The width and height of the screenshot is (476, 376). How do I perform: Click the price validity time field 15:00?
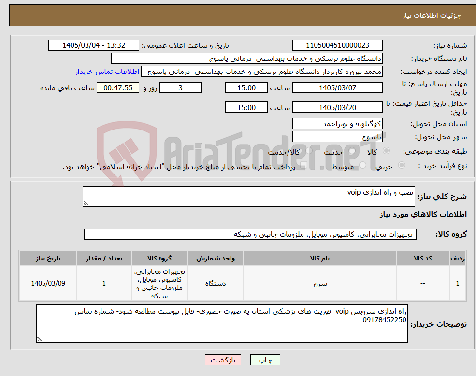[246, 107]
